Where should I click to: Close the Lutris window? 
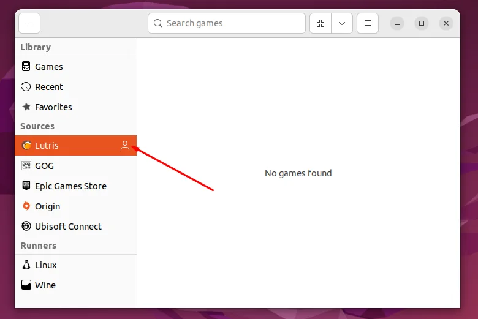(x=446, y=23)
